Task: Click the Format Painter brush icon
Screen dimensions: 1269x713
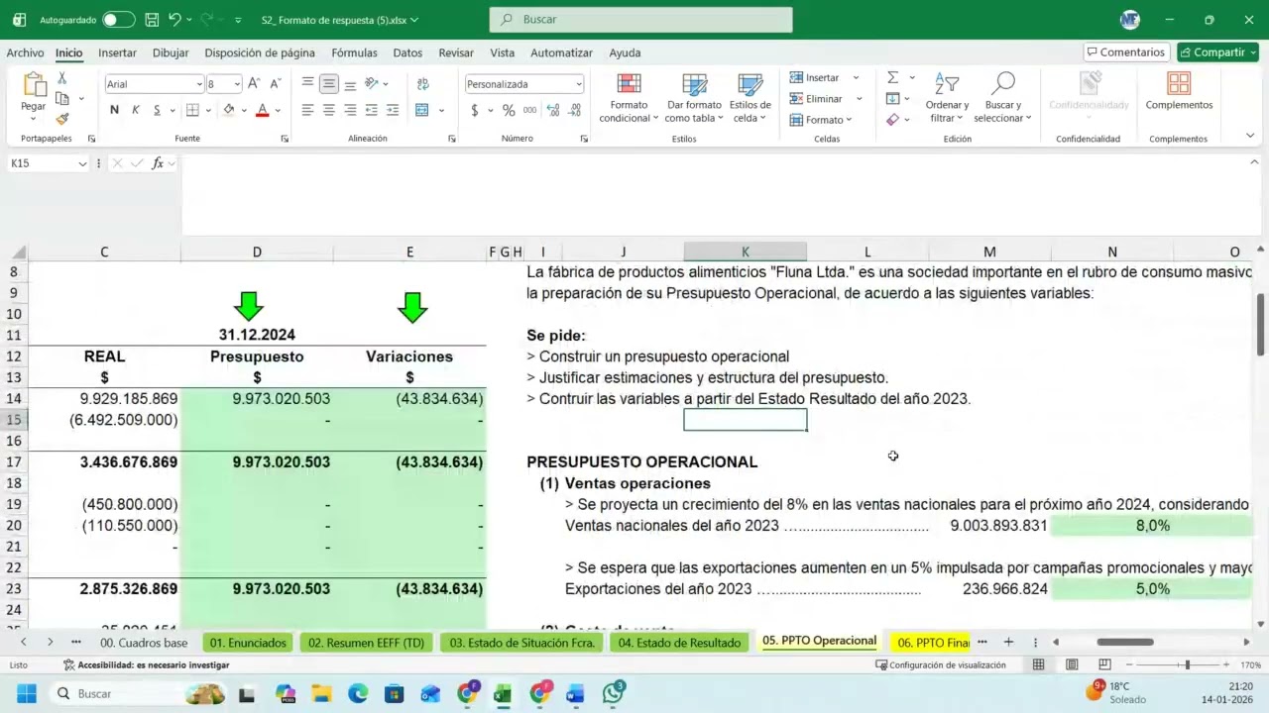Action: tap(61, 119)
